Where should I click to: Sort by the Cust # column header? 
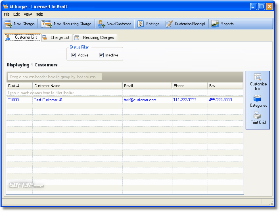click(20, 86)
